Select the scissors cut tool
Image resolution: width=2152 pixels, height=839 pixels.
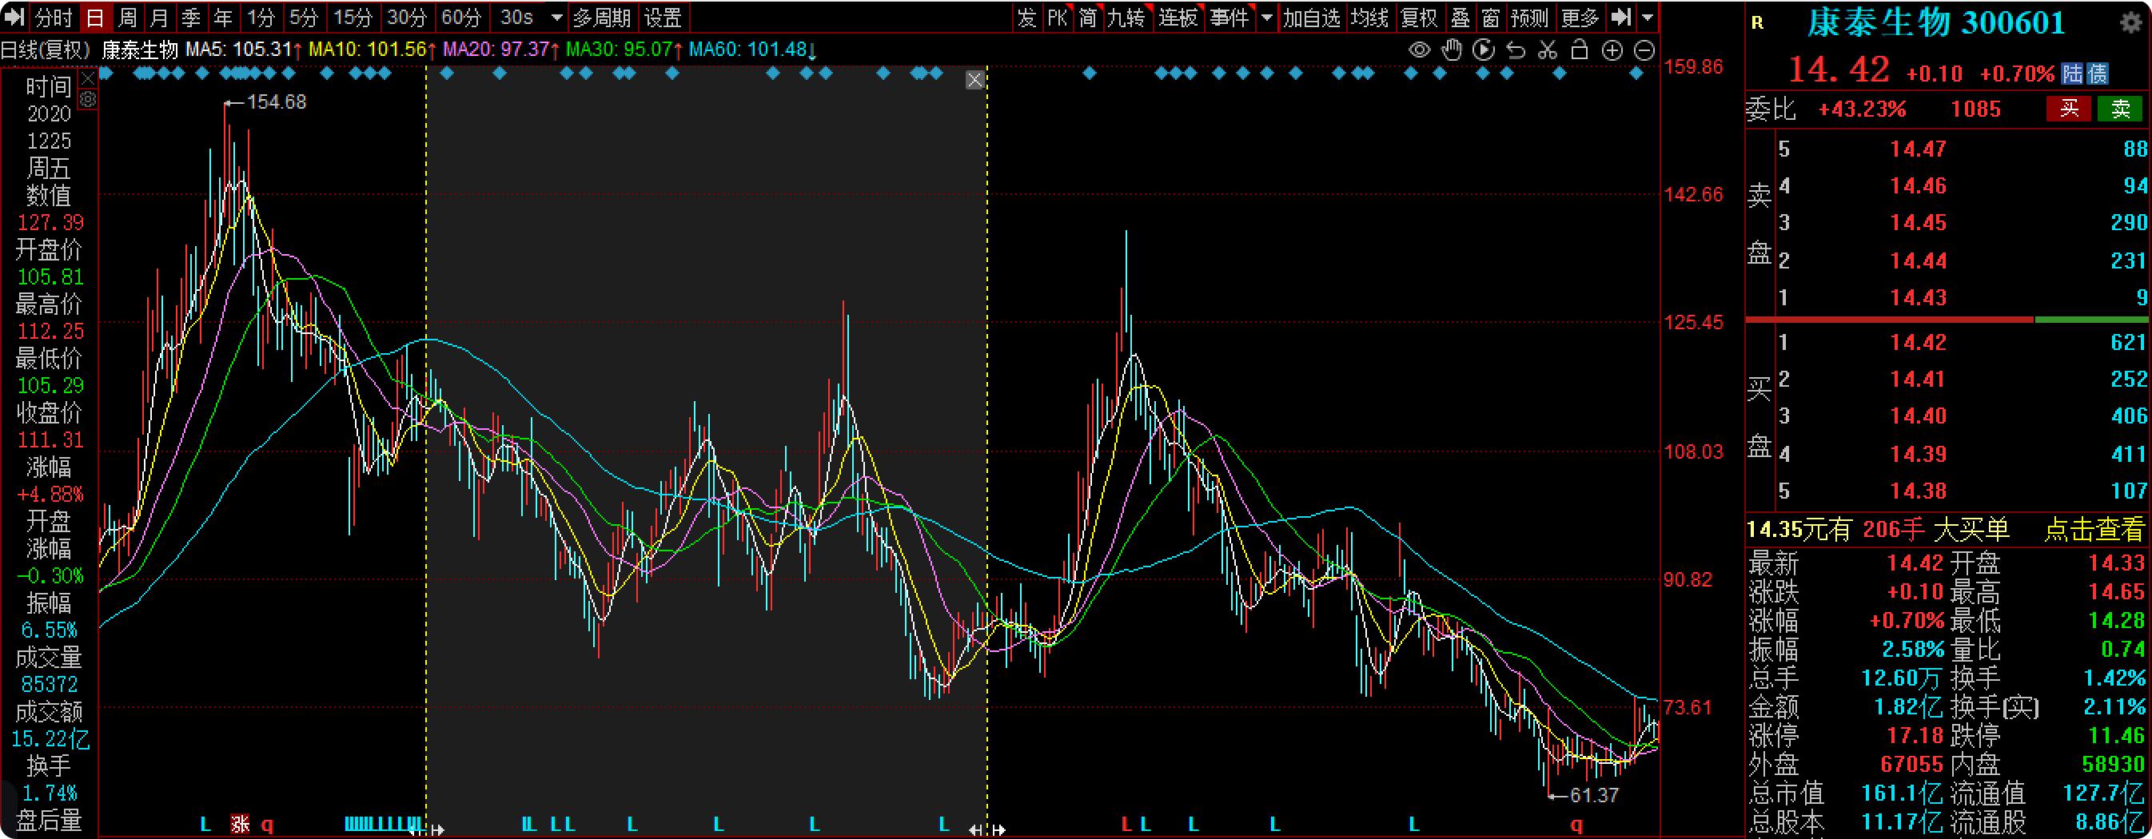point(1547,50)
